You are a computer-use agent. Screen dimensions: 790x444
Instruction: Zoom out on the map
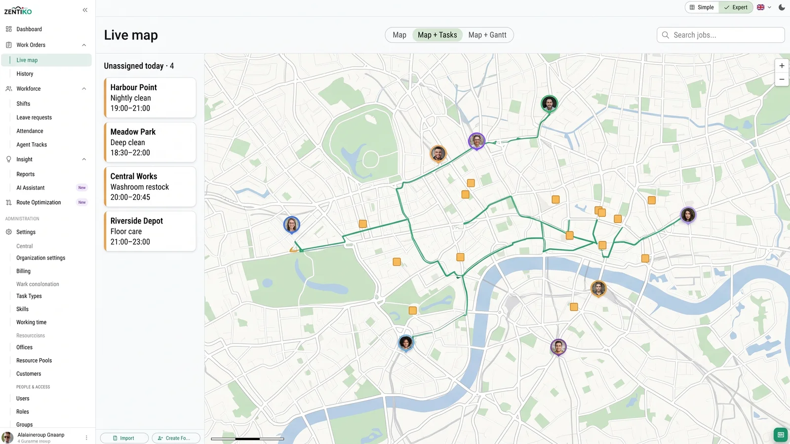[782, 79]
